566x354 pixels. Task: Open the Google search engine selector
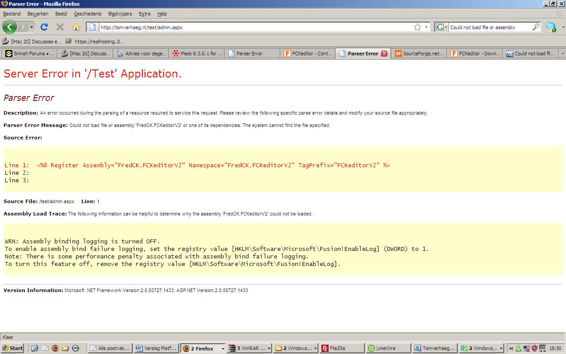(442, 27)
